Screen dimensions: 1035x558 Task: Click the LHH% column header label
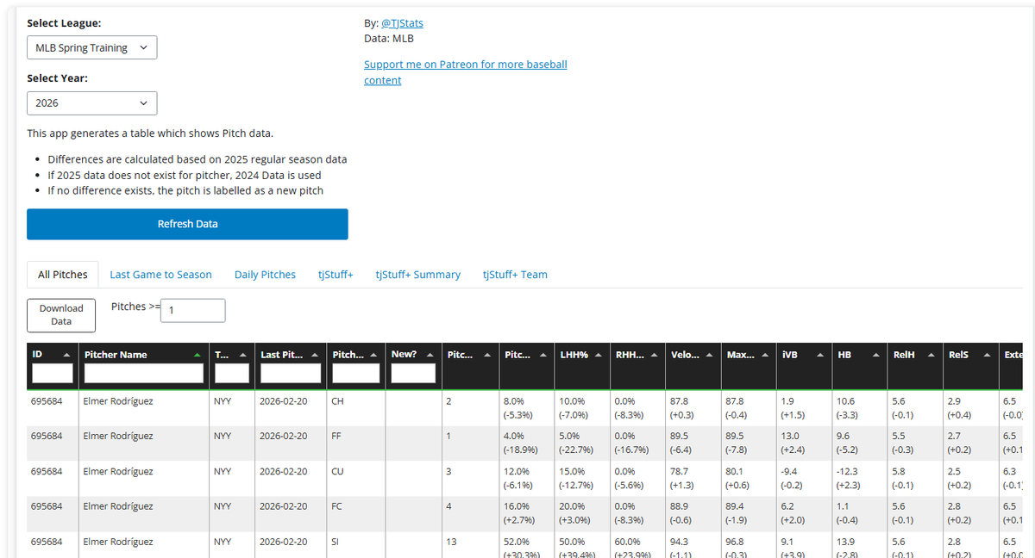(574, 355)
